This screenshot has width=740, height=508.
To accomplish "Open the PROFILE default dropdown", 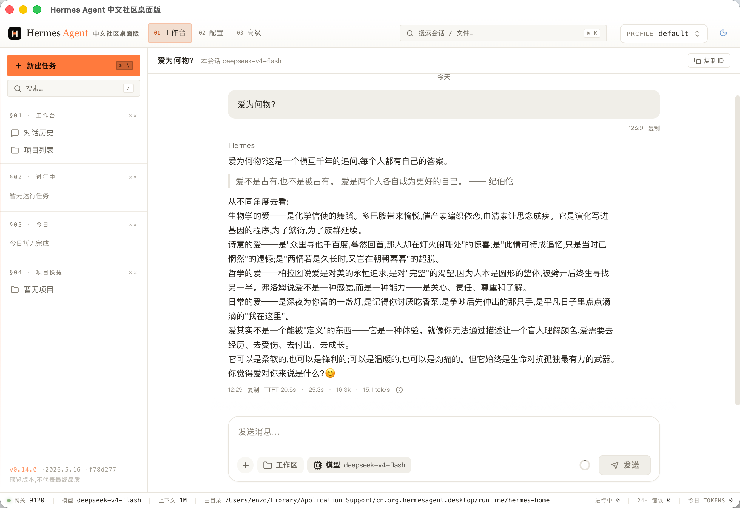I will 664,33.
